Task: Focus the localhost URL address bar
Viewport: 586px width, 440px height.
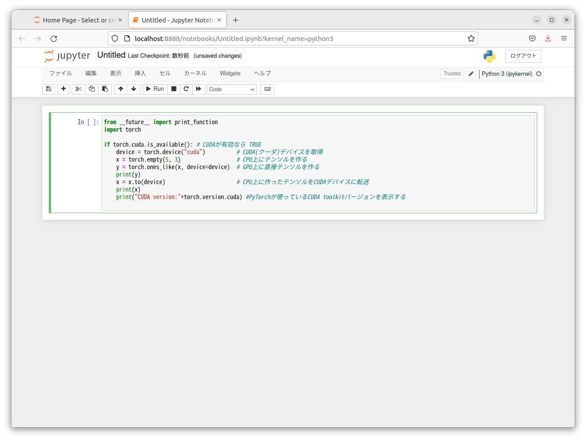Action: point(293,39)
